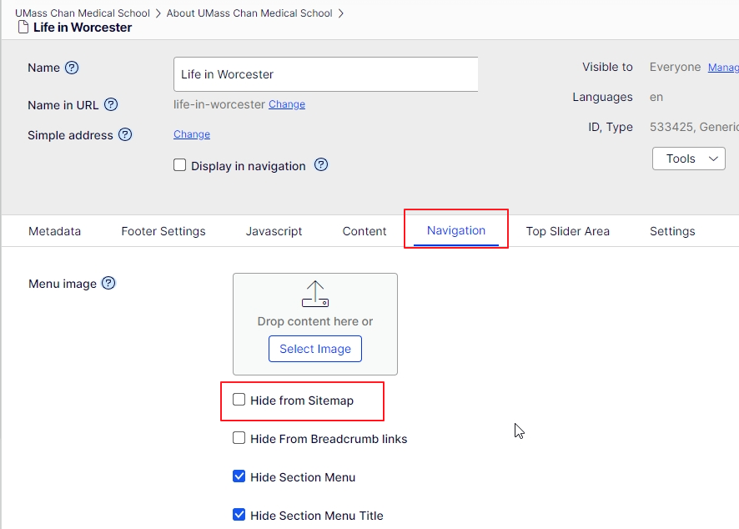Tick Hide From Breadcrumb links checkbox
This screenshot has height=529, width=739.
pyautogui.click(x=239, y=438)
